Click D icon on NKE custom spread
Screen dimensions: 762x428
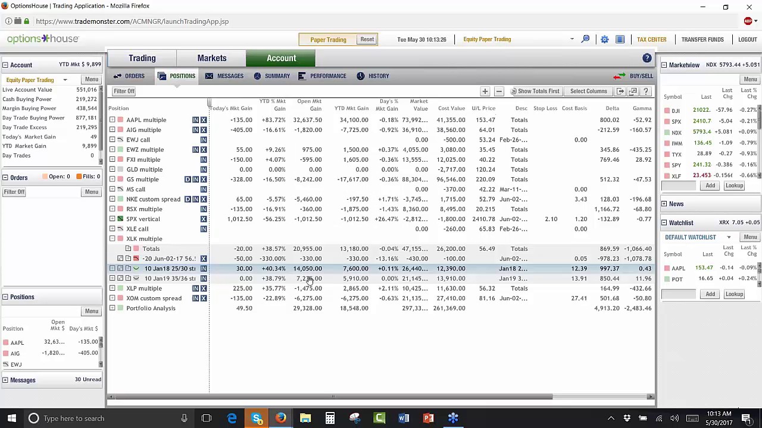pyautogui.click(x=188, y=199)
